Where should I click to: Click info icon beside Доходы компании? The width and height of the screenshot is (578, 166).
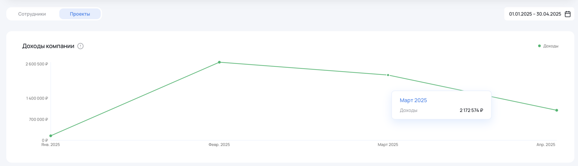tap(81, 46)
